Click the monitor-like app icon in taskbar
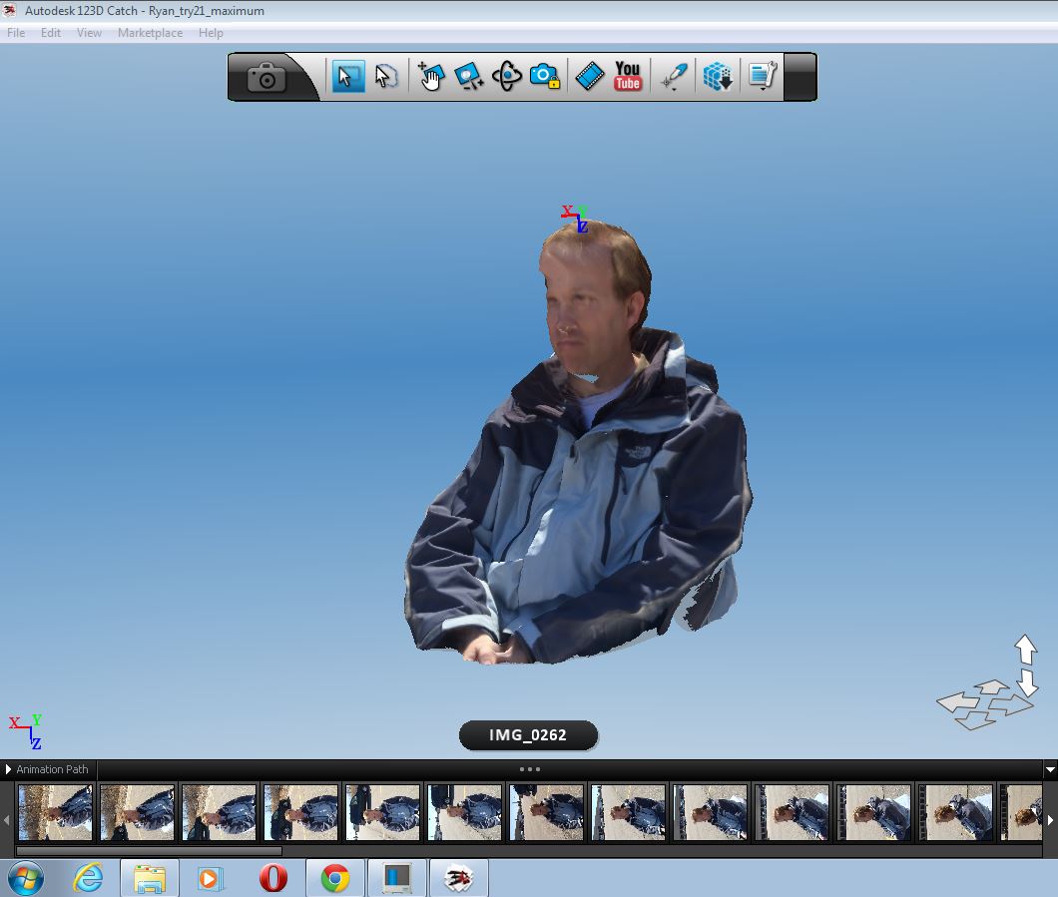 point(397,879)
